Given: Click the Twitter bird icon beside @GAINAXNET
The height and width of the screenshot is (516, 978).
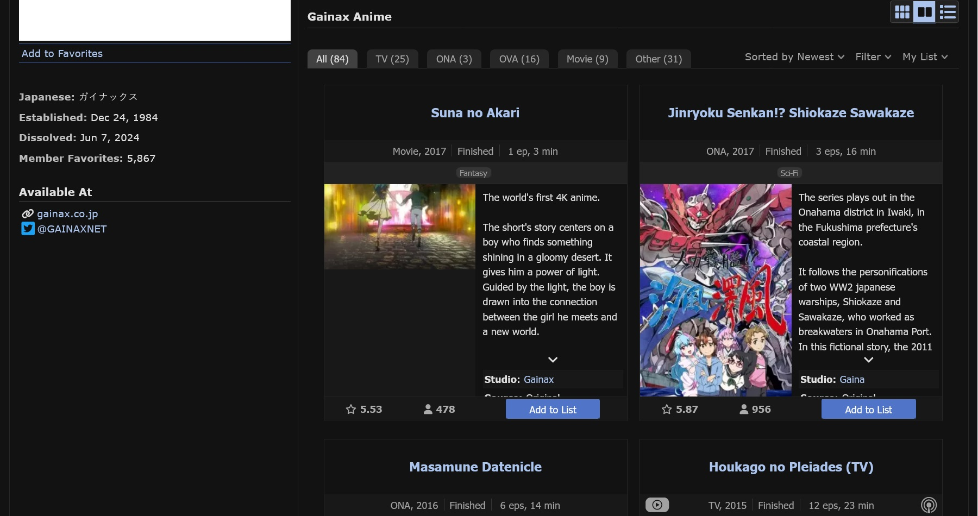Looking at the screenshot, I should (x=28, y=229).
